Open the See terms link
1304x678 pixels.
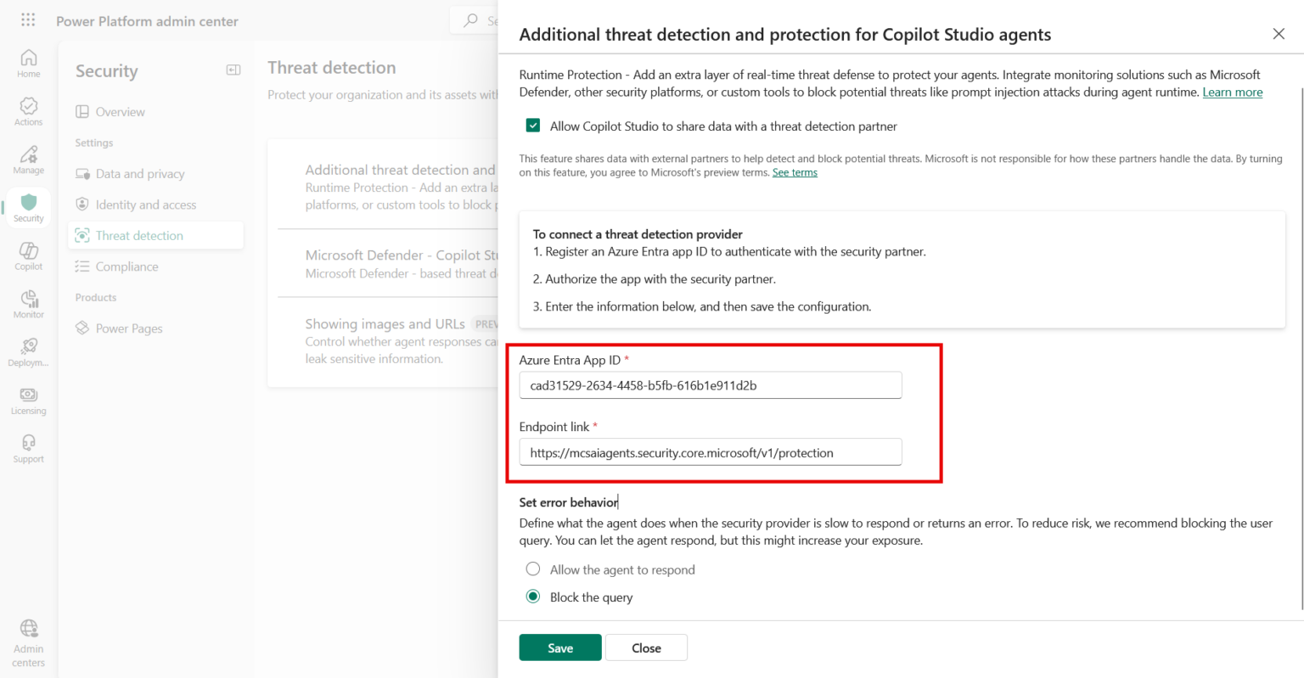tap(795, 172)
